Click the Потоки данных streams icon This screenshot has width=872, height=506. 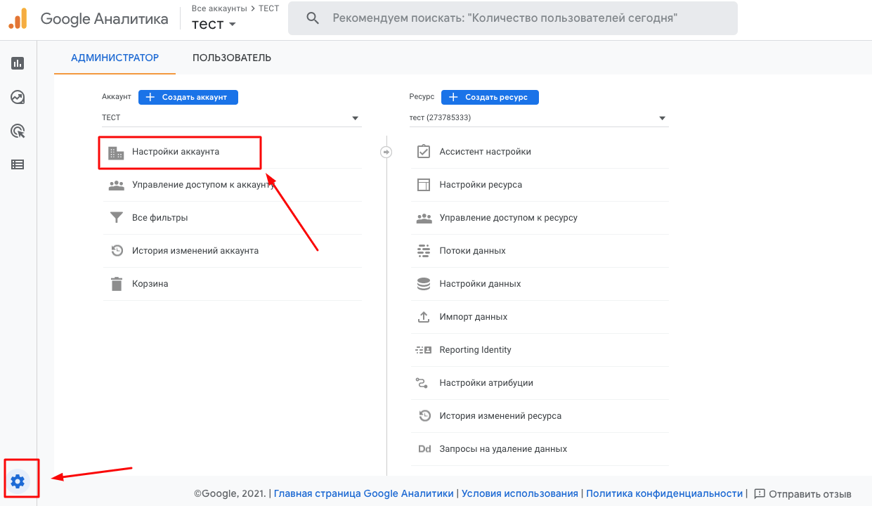[x=424, y=251]
